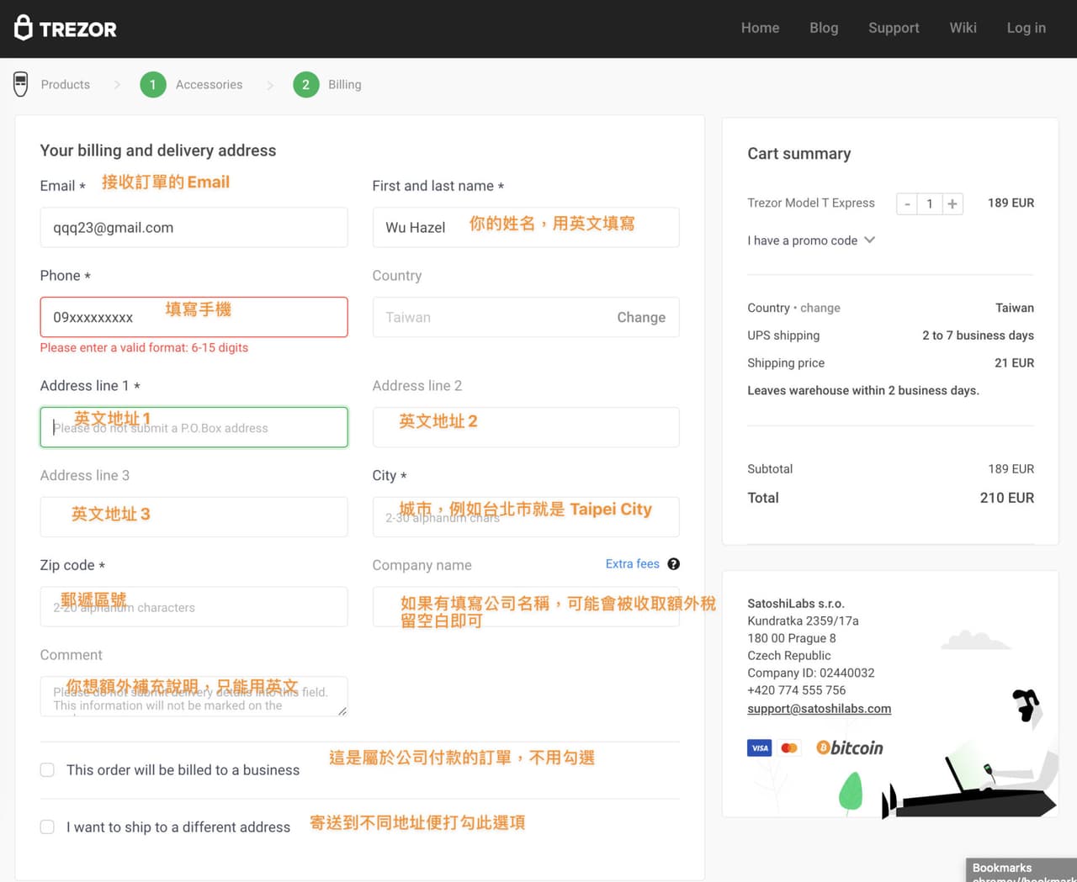Open the Extra fees link
1077x882 pixels.
click(633, 564)
